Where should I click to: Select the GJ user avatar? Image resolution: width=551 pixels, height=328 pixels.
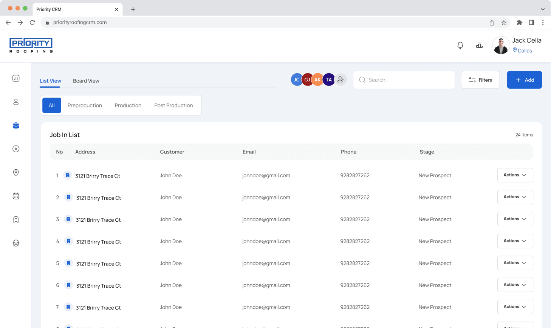(307, 80)
